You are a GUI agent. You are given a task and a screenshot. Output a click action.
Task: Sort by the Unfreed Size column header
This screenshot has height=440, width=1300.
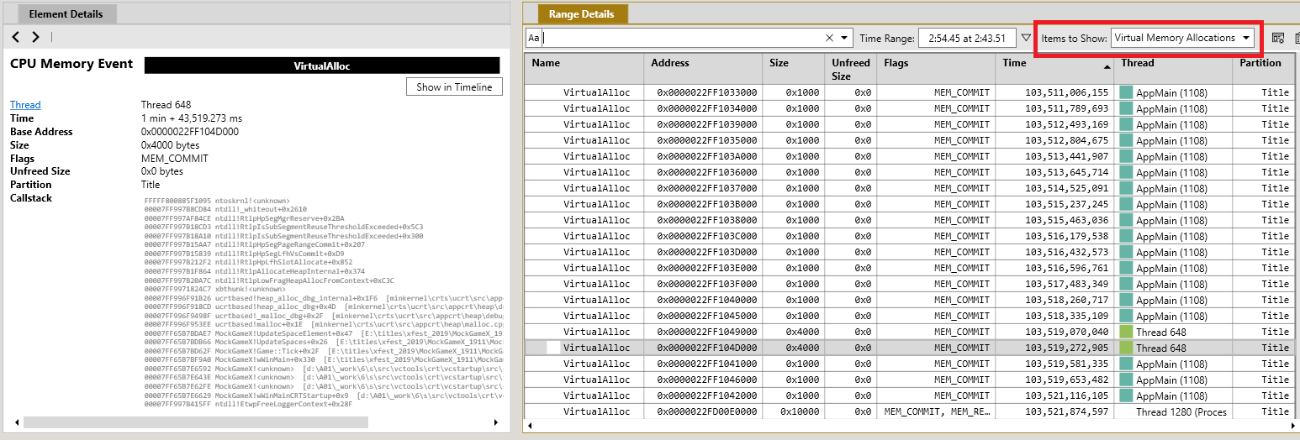tap(851, 69)
